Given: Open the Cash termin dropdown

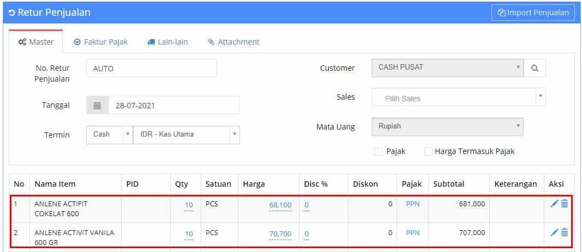Looking at the screenshot, I should pos(109,134).
